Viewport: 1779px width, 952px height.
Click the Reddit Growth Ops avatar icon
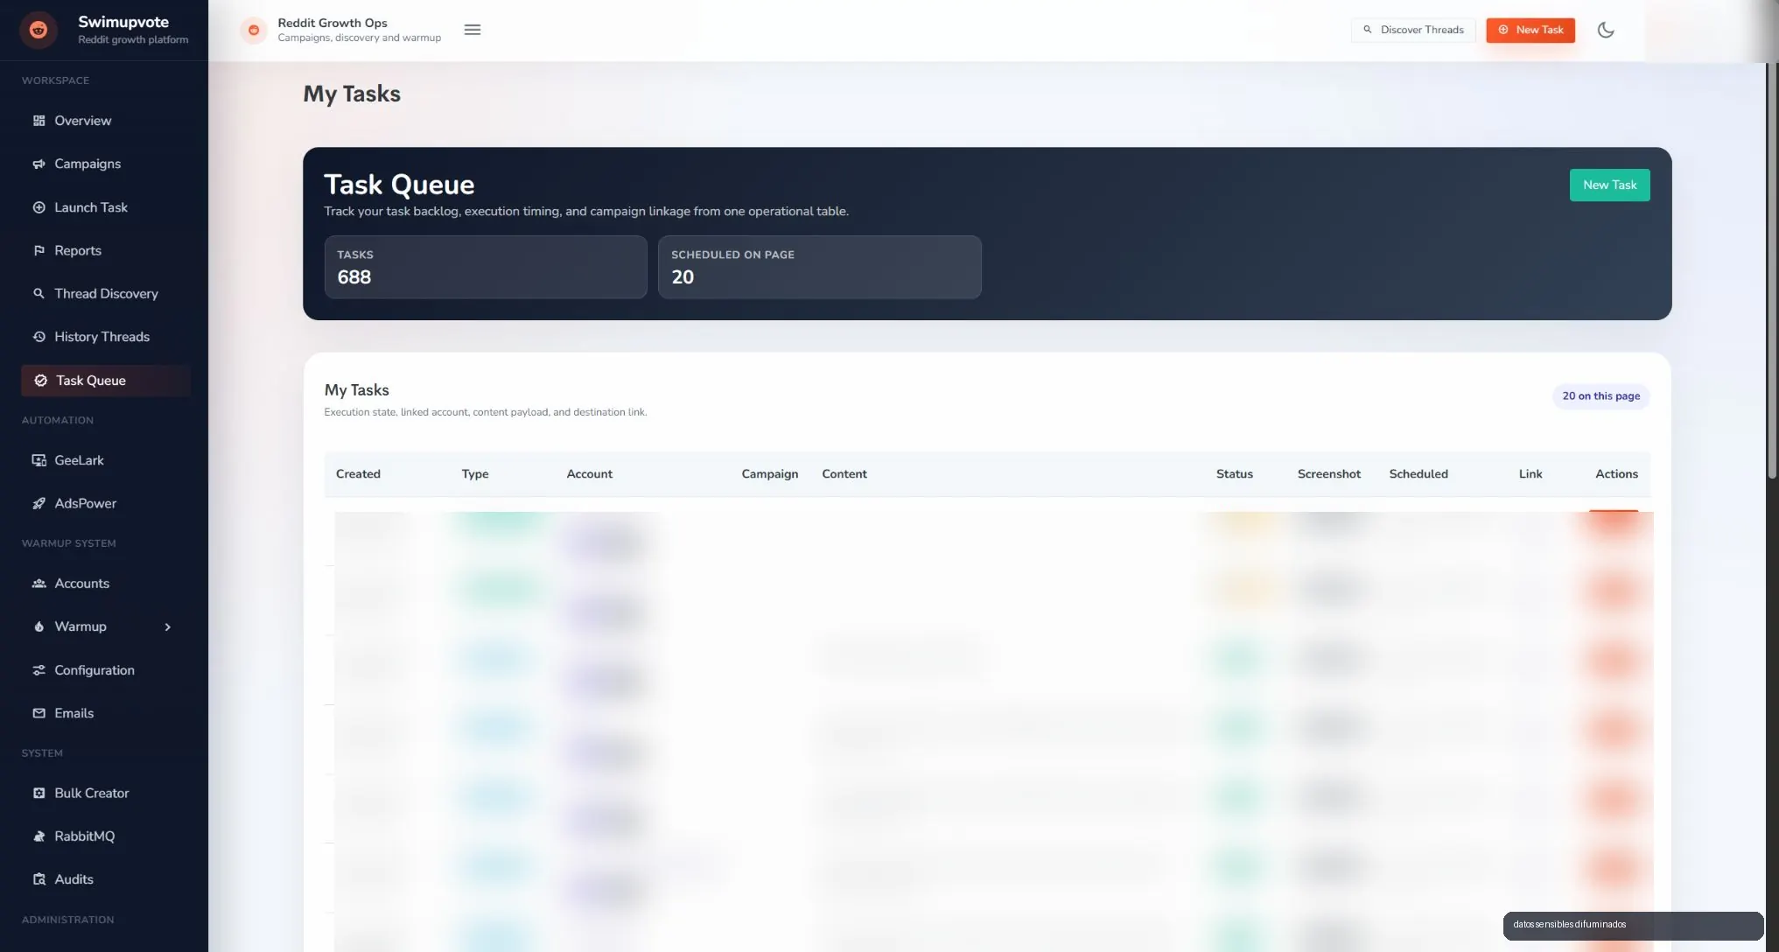[x=253, y=30]
